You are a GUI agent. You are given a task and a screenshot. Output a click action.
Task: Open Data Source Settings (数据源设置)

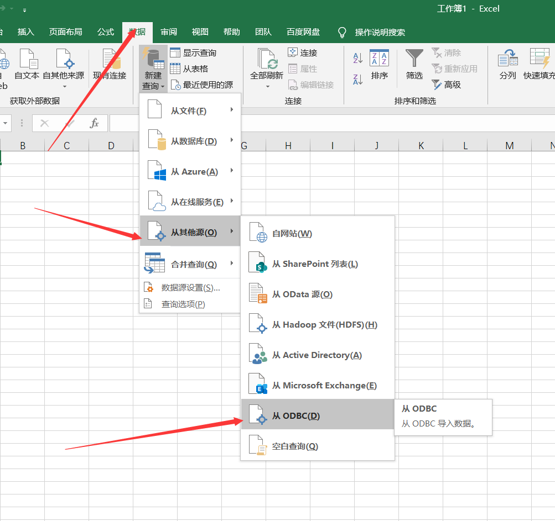point(190,287)
